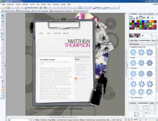
Task: Open the Website-Manager
Action: 23,11
